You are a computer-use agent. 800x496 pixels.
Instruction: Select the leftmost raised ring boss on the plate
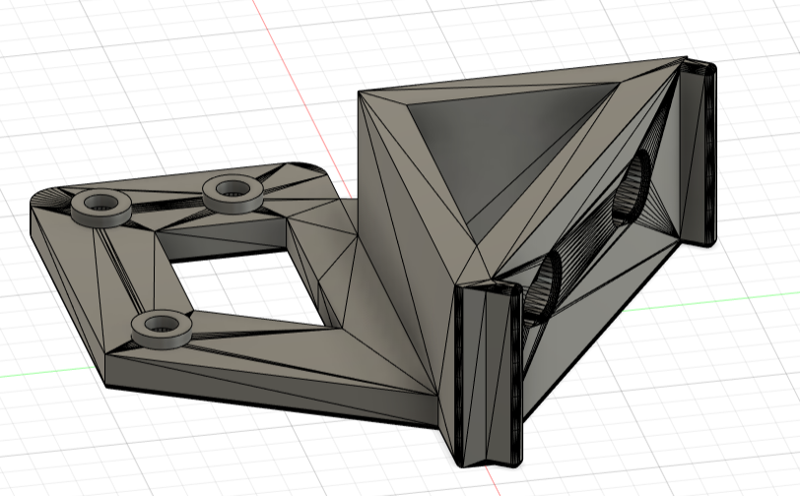click(x=101, y=208)
